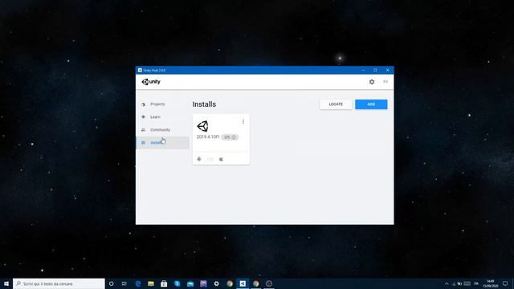Screen dimensions: 514x289
Task: Click the Installs page heading
Action: pos(204,104)
